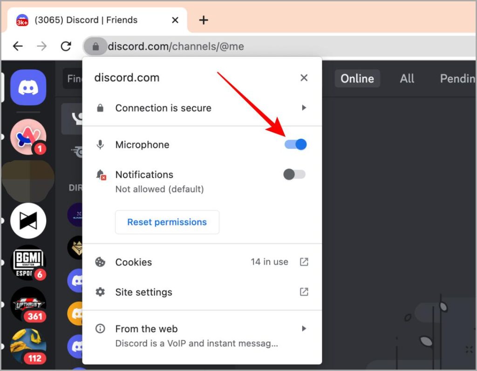
Task: Expand the From the web section
Action: (304, 329)
